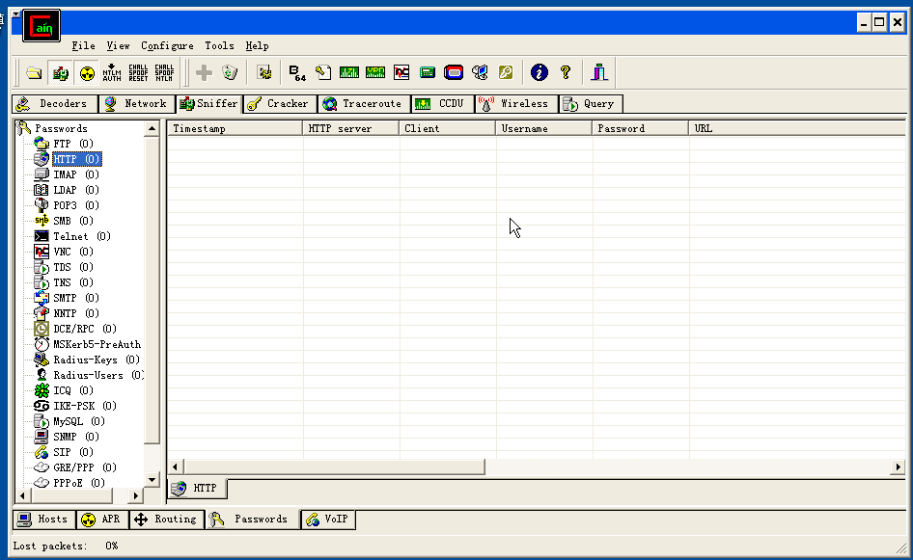The image size is (913, 560).
Task: Open the Cisco Type-7 decoder icon
Action: (x=349, y=72)
